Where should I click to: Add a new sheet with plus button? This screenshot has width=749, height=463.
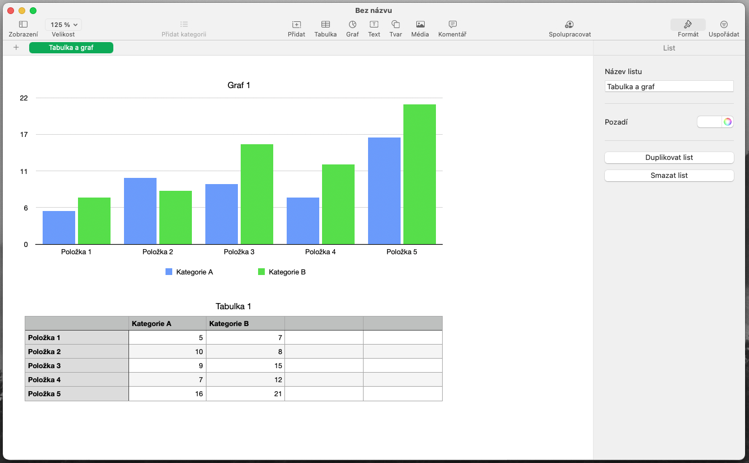click(16, 48)
